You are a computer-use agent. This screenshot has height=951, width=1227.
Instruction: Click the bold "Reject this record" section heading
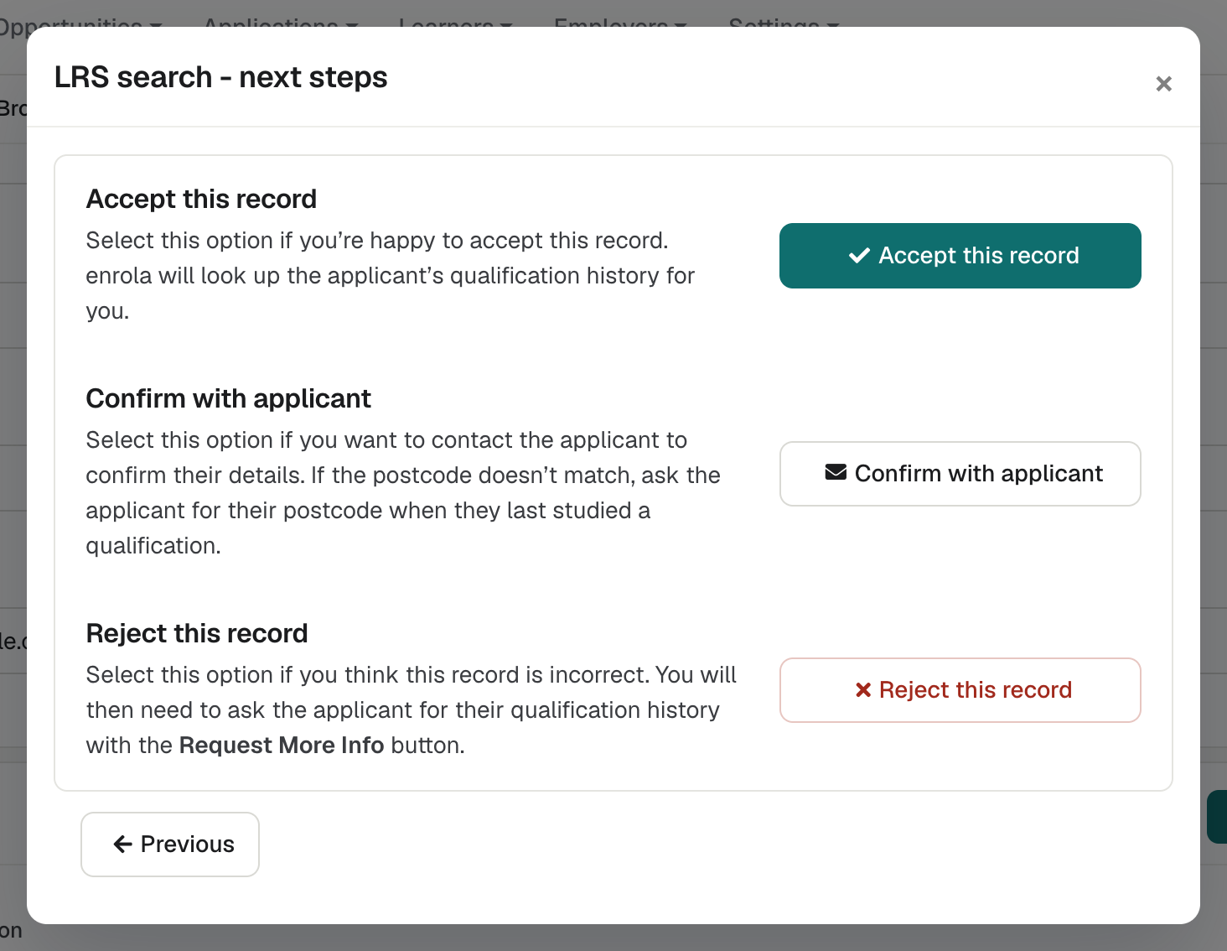[197, 633]
